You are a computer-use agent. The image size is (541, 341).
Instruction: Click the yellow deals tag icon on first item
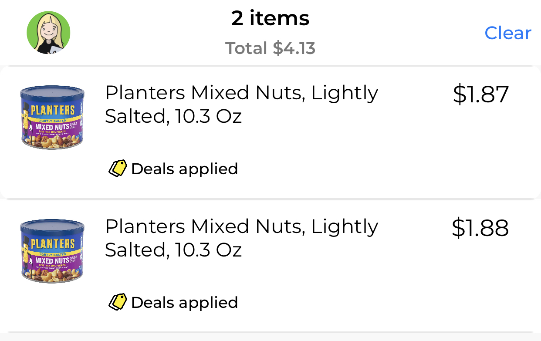pos(118,168)
